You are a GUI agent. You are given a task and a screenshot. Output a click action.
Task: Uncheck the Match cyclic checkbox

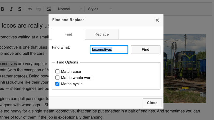click(57, 84)
